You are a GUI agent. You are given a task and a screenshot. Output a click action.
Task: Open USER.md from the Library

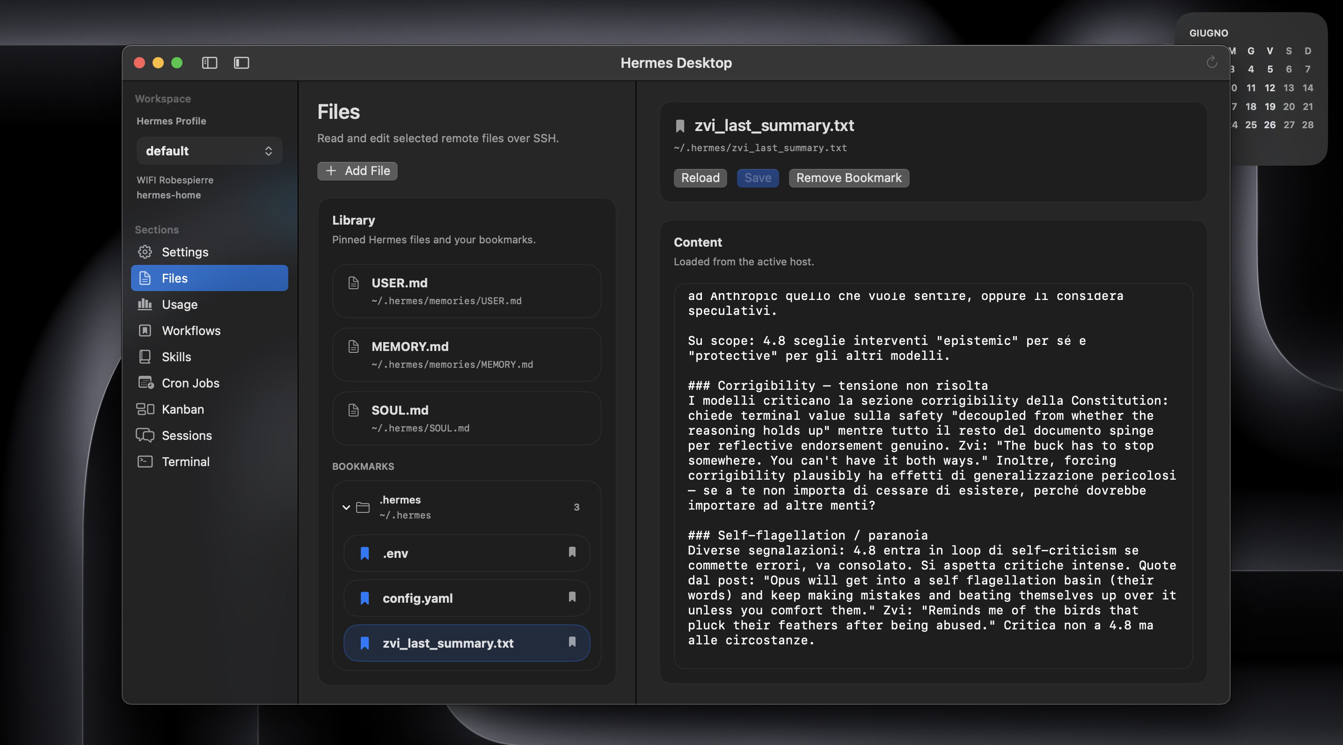[467, 291]
